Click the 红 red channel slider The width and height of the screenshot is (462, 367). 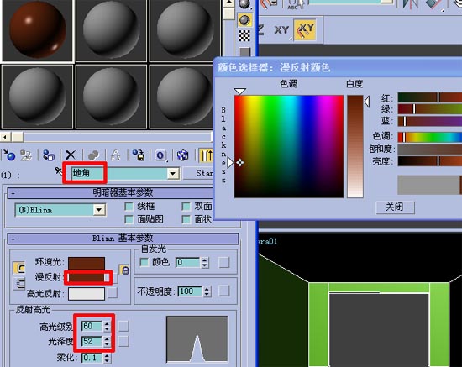tap(430, 97)
